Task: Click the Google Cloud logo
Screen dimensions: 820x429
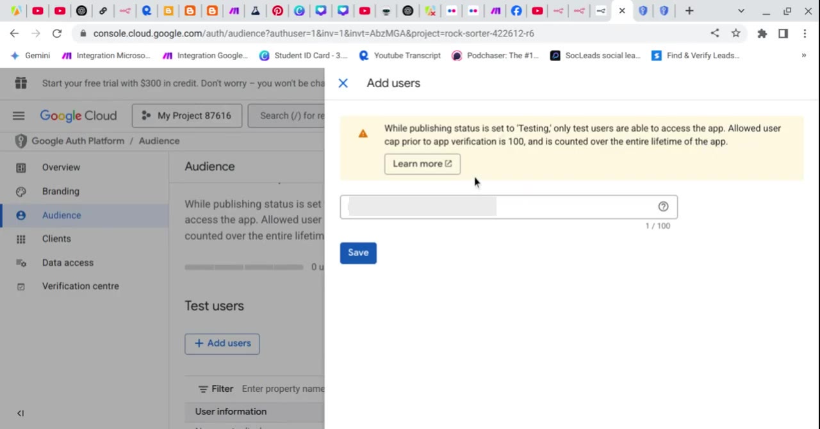Action: click(x=78, y=116)
